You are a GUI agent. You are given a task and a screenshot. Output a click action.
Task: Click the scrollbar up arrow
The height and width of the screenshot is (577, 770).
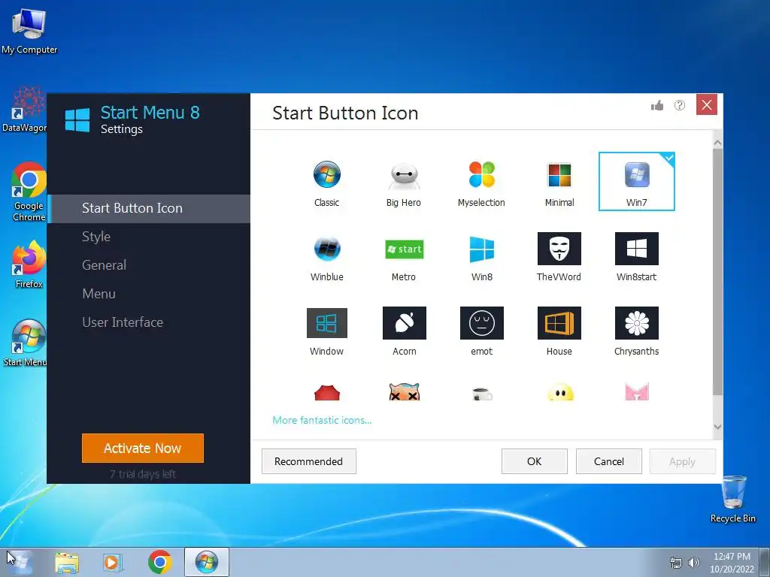coord(717,143)
